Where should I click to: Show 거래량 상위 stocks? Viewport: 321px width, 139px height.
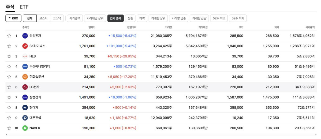pyautogui.click(x=158, y=18)
